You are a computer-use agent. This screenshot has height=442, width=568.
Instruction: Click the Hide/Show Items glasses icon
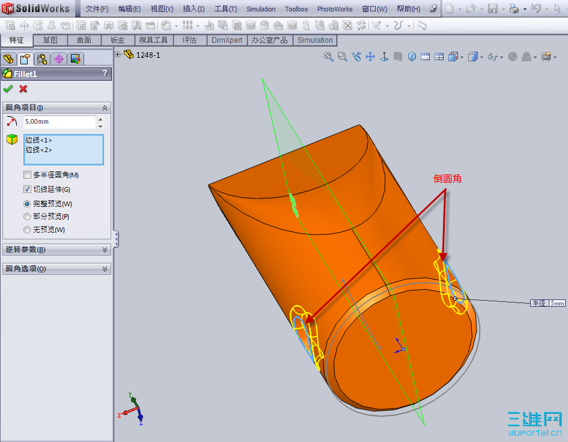(x=493, y=57)
